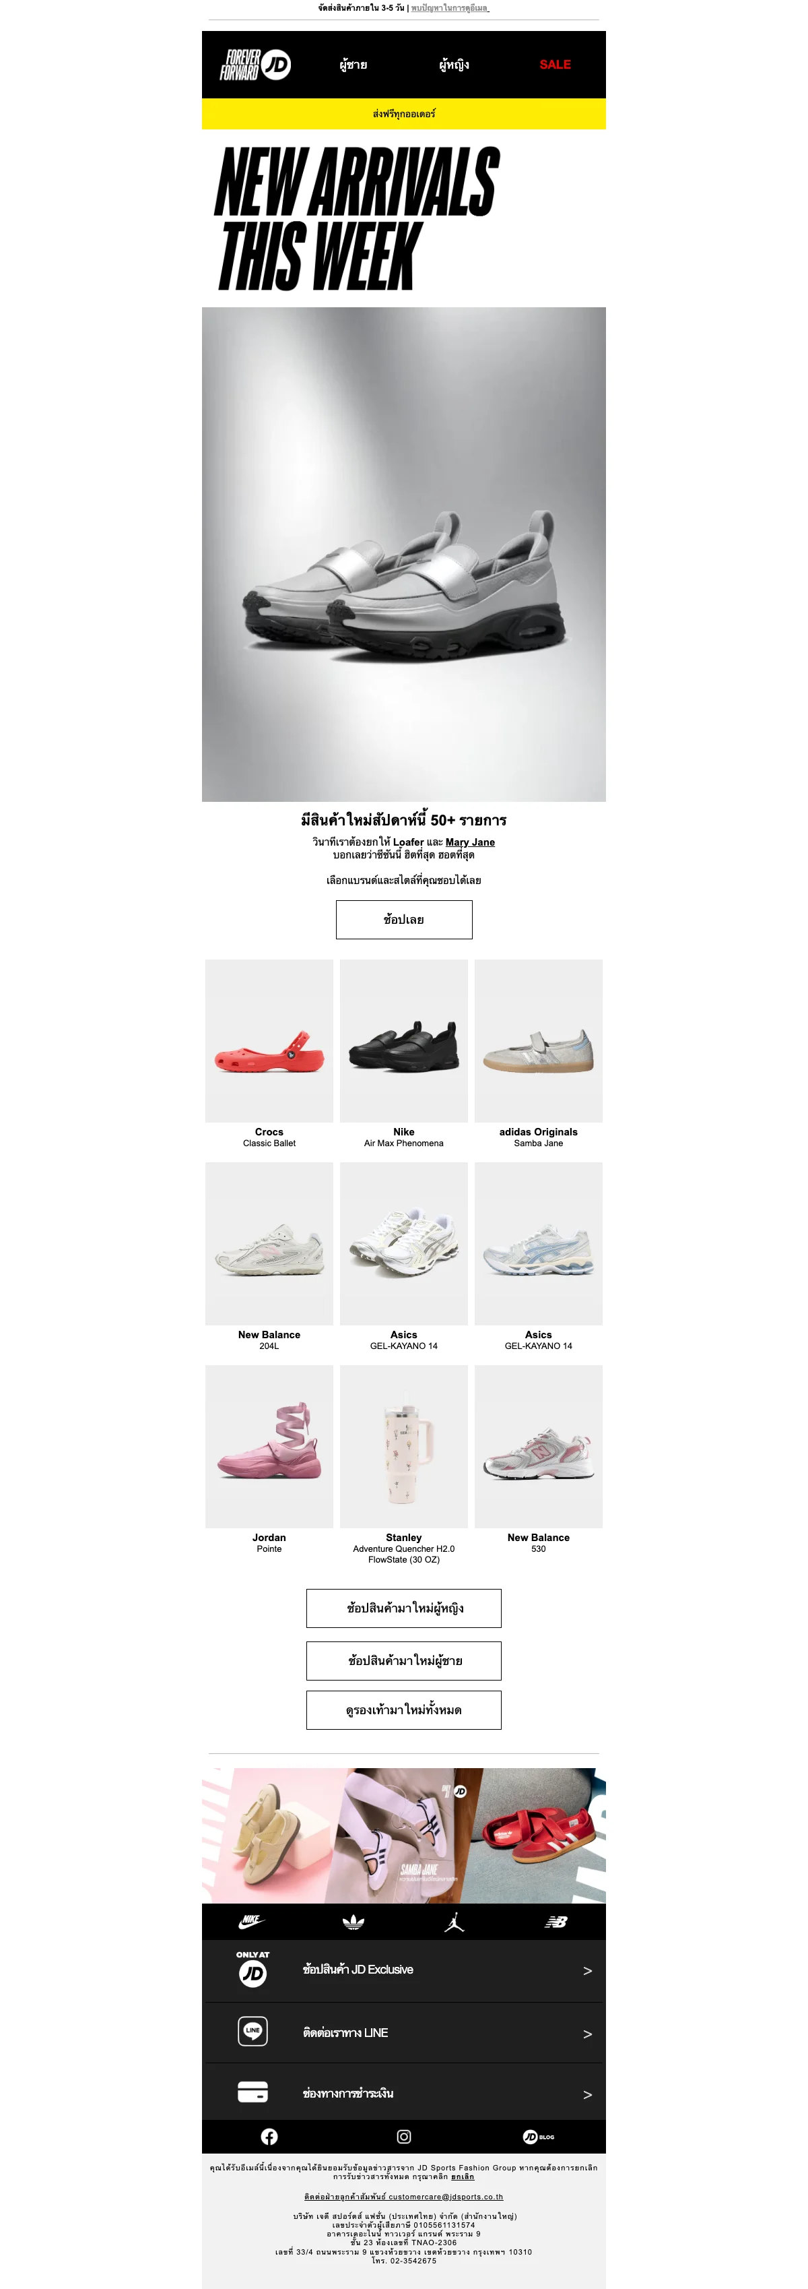Open the ผู้หญิง menu item
This screenshot has width=808, height=2289.
454,65
